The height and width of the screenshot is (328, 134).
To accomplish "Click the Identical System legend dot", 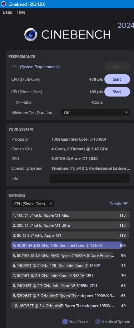I will click(98, 322).
